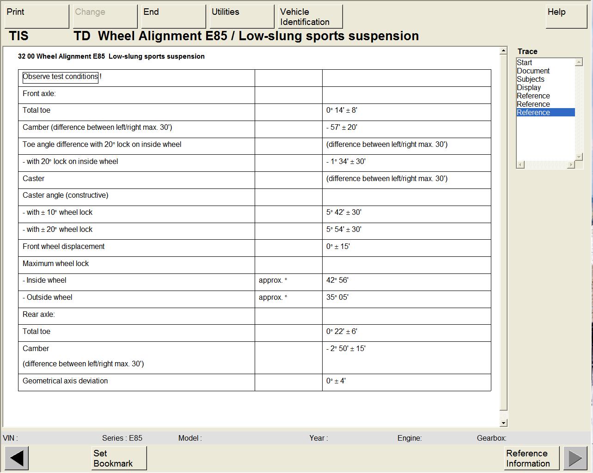Click the rear camber value - 2° 50' ± 15'

[x=346, y=349]
